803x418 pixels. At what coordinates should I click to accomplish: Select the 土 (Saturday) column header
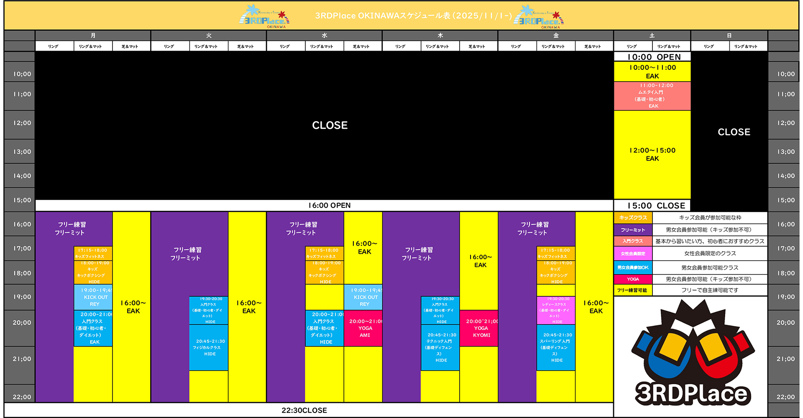pos(652,36)
